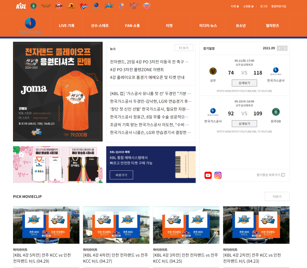Click the 상무 team emblem in schedule
The height and width of the screenshot is (268, 307).
click(213, 71)
